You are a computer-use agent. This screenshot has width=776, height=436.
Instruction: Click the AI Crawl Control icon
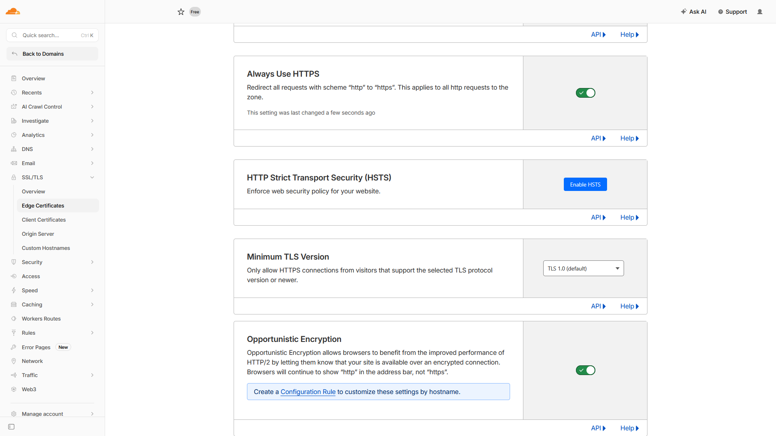point(14,107)
